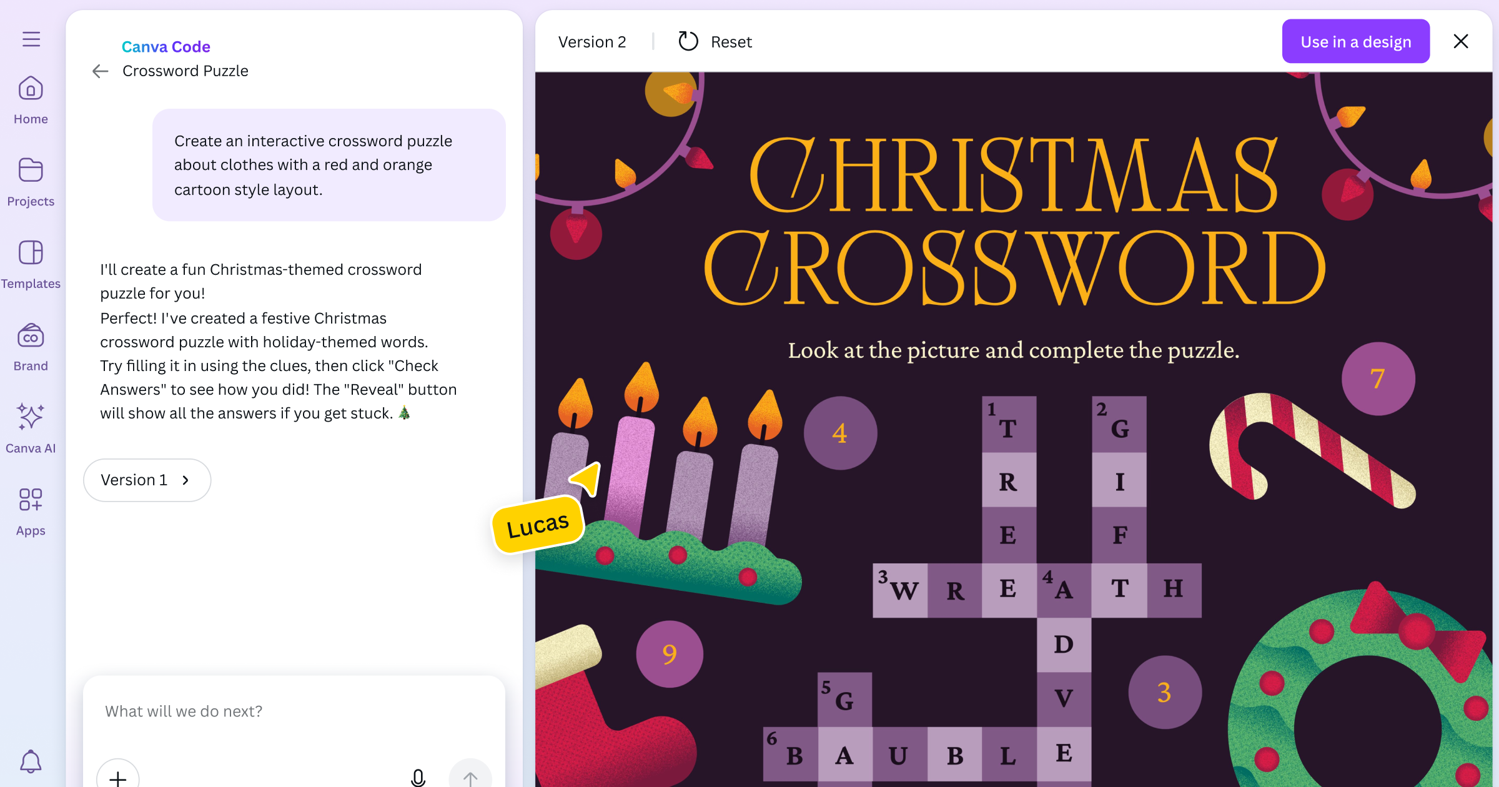Image resolution: width=1499 pixels, height=787 pixels.
Task: Click the Canva Code label
Action: pyautogui.click(x=166, y=46)
